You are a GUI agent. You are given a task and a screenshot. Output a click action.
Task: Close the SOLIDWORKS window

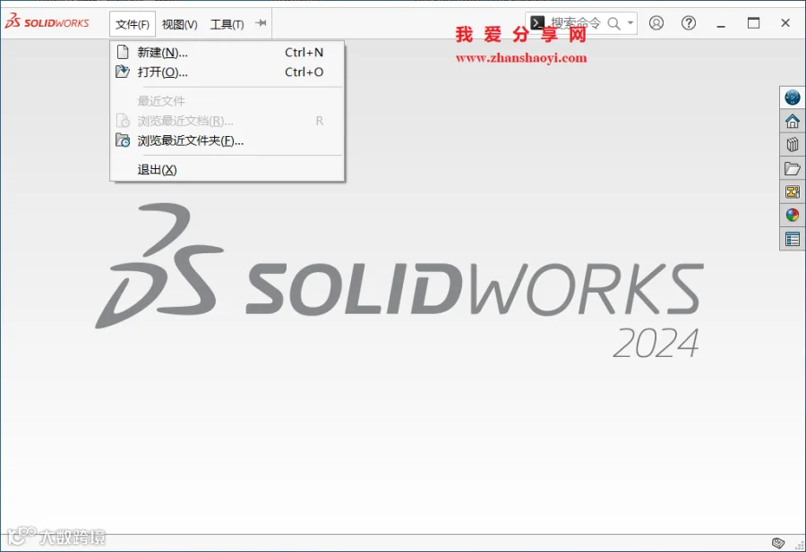[785, 22]
